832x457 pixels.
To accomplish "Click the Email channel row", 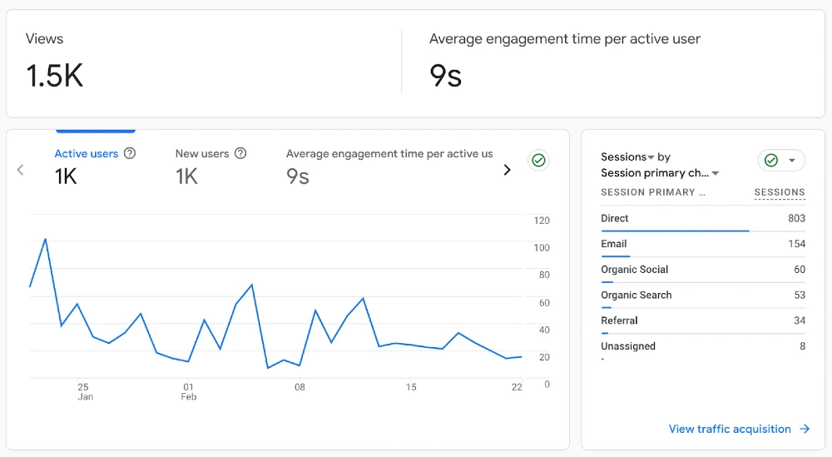I will click(703, 244).
